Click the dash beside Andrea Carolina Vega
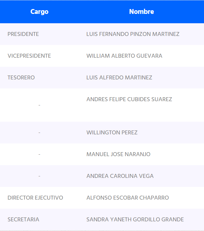 coord(39,176)
